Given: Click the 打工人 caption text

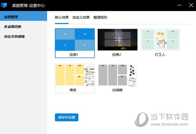Looking at the screenshot, I should [x=160, y=55].
